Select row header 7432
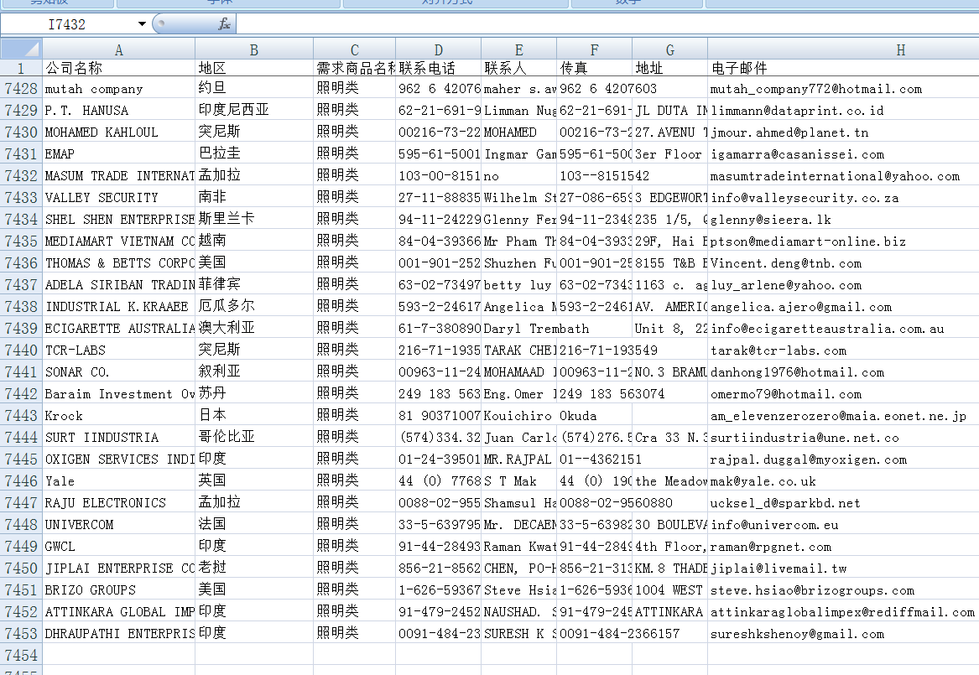This screenshot has height=675, width=979. pos(21,176)
